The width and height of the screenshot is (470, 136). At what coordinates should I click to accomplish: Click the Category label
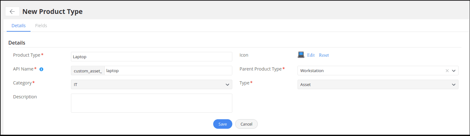pyautogui.click(x=22, y=83)
